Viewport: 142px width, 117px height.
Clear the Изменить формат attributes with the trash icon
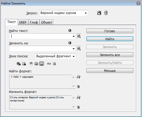[x=78, y=107]
